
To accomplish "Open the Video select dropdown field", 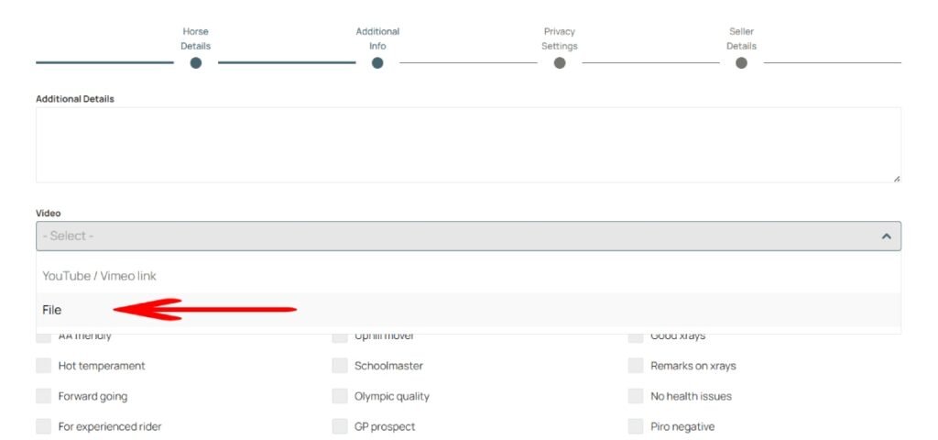I will tap(458, 236).
